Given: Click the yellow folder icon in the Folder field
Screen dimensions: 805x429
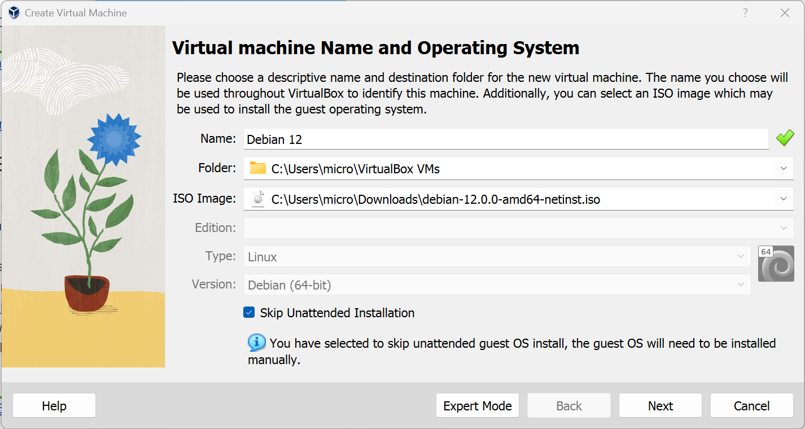Looking at the screenshot, I should 257,168.
